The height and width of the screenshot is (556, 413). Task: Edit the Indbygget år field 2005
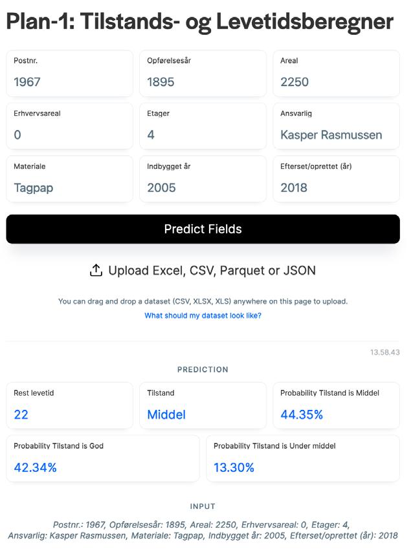203,179
